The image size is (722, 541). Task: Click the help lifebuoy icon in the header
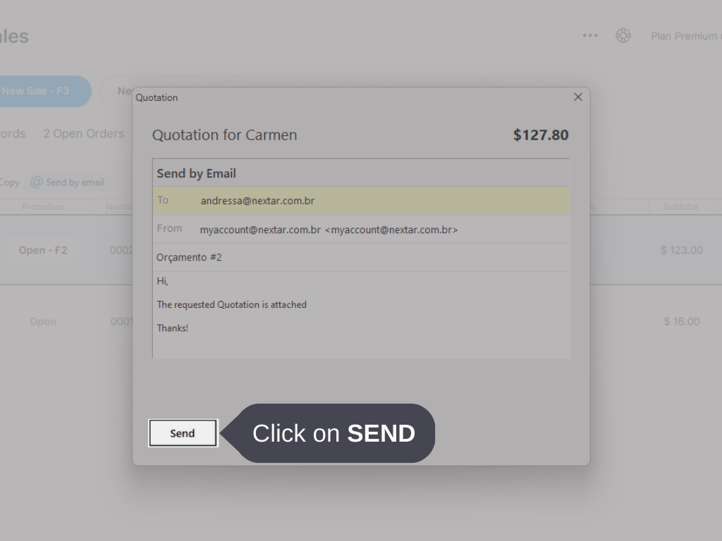point(623,35)
